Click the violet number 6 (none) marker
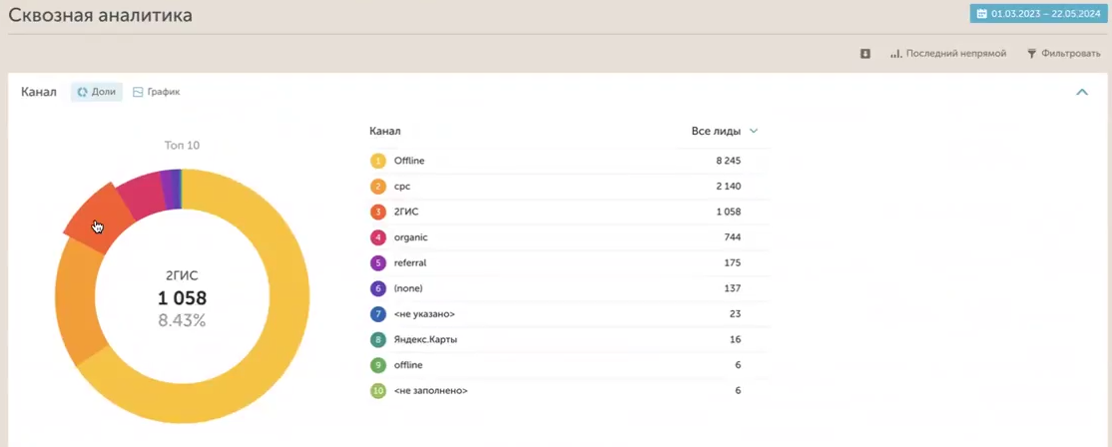Screen dimensions: 1112x447 tap(378, 288)
